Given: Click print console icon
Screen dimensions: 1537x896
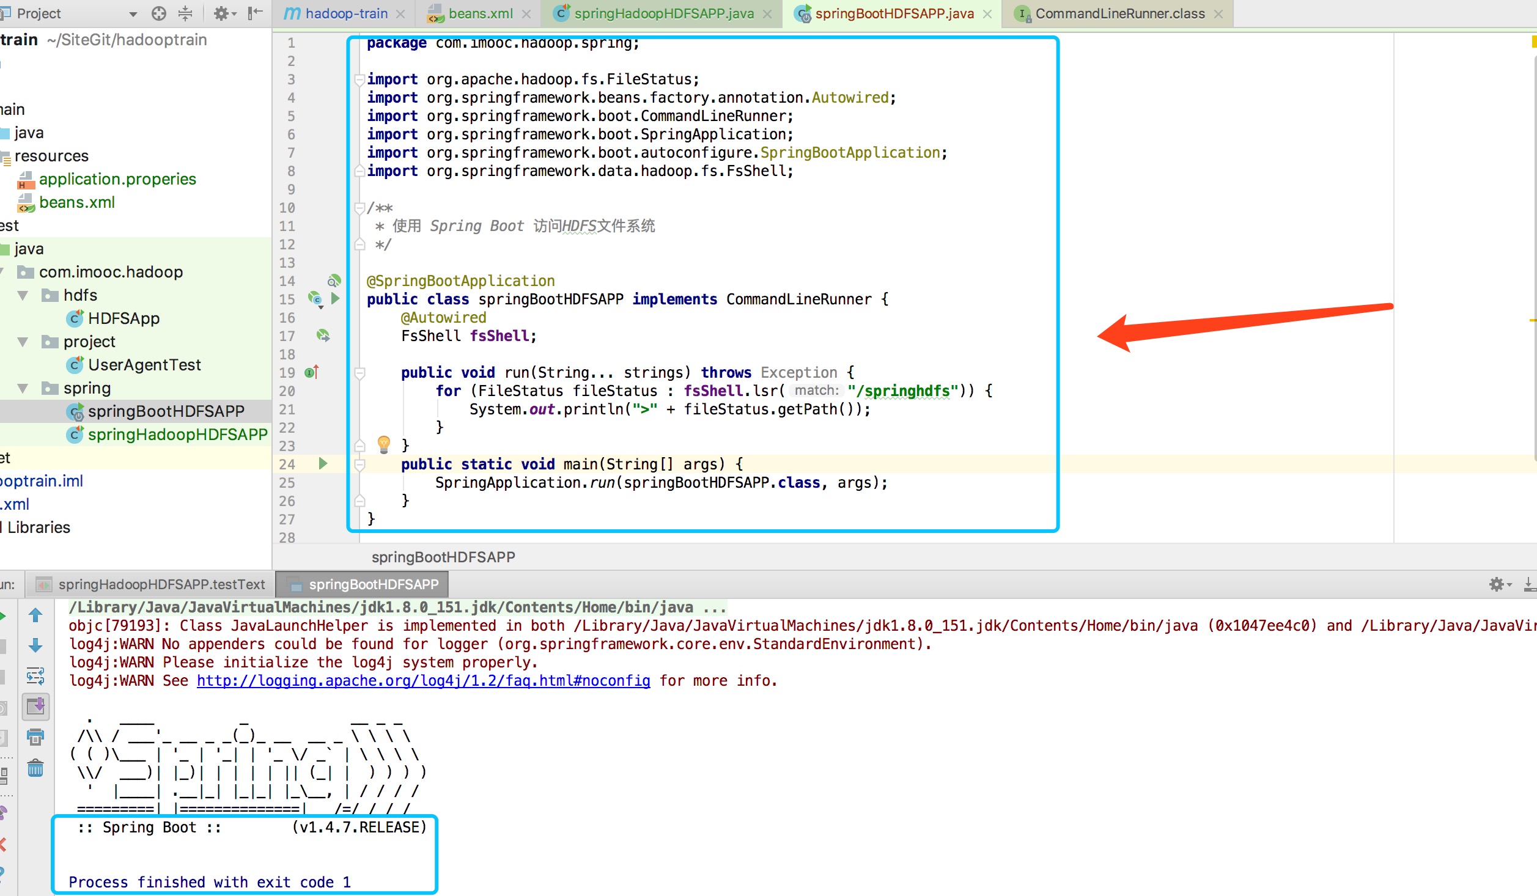Looking at the screenshot, I should tap(35, 737).
